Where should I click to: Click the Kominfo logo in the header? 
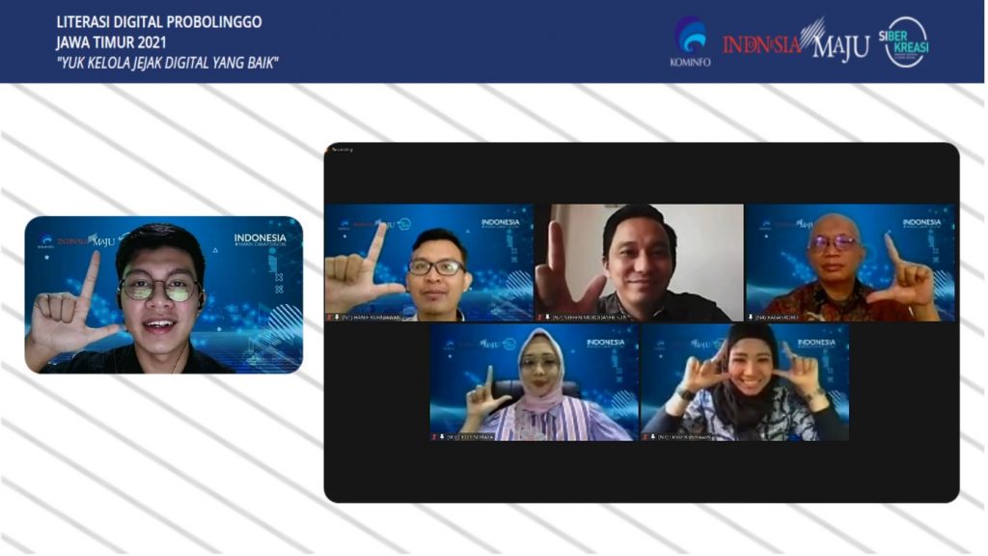pyautogui.click(x=689, y=42)
